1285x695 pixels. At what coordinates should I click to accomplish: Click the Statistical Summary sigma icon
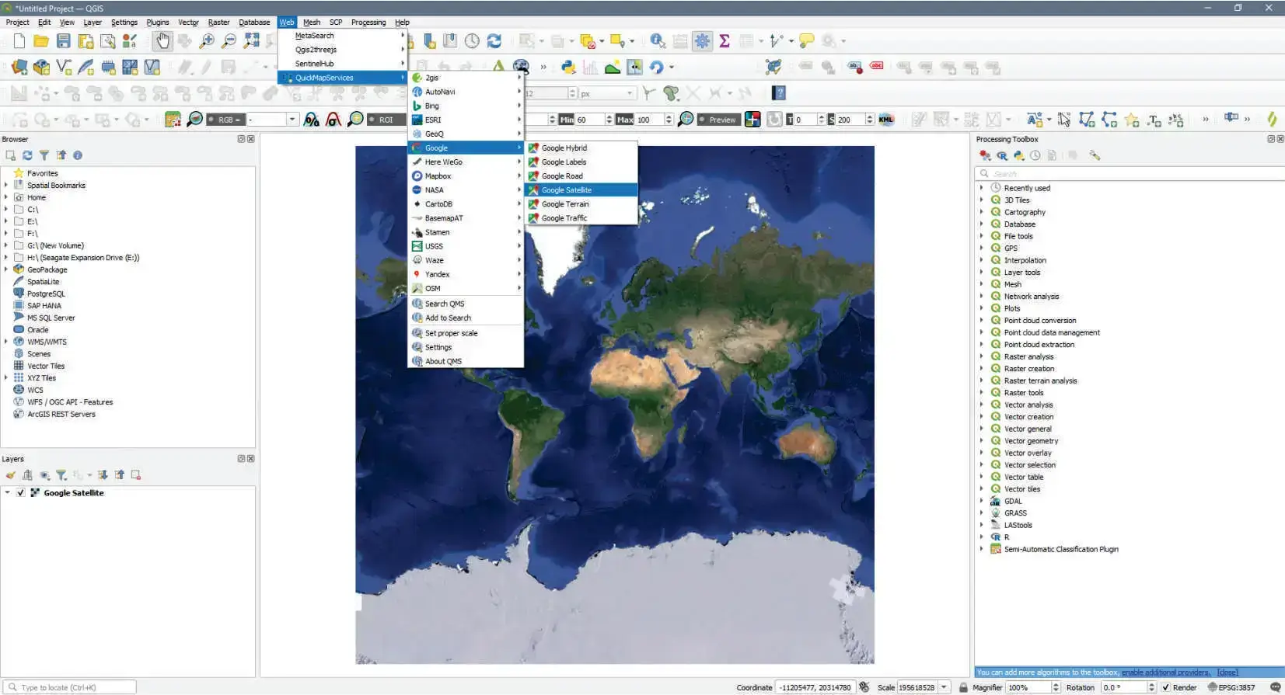[x=725, y=41]
